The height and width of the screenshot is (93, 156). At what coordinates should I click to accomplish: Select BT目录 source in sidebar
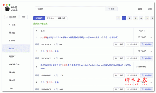click(x=16, y=25)
